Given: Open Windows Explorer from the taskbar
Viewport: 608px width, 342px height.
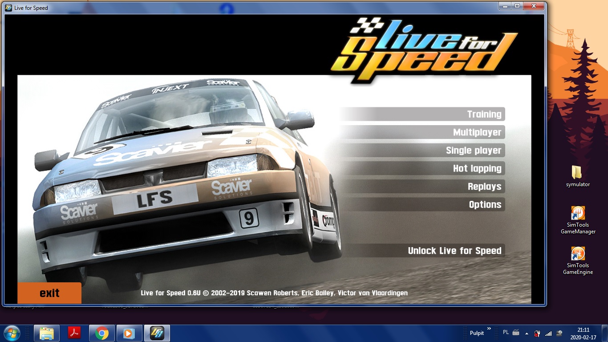Looking at the screenshot, I should tap(47, 333).
